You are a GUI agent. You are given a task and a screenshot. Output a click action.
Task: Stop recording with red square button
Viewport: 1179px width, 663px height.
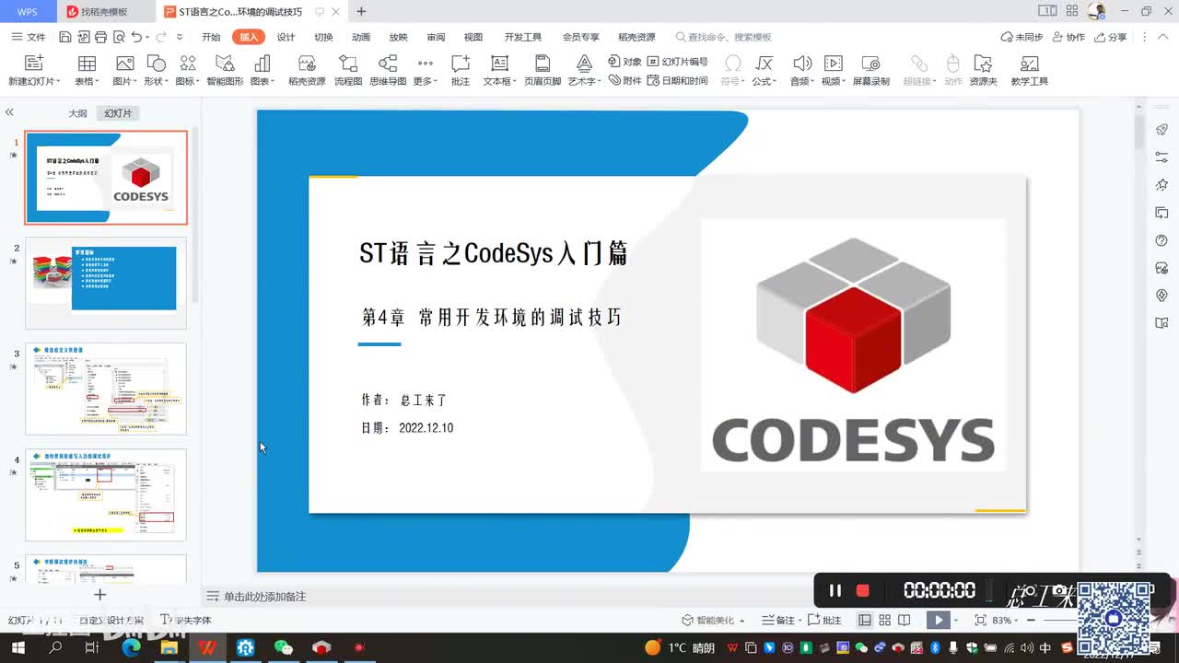[863, 590]
